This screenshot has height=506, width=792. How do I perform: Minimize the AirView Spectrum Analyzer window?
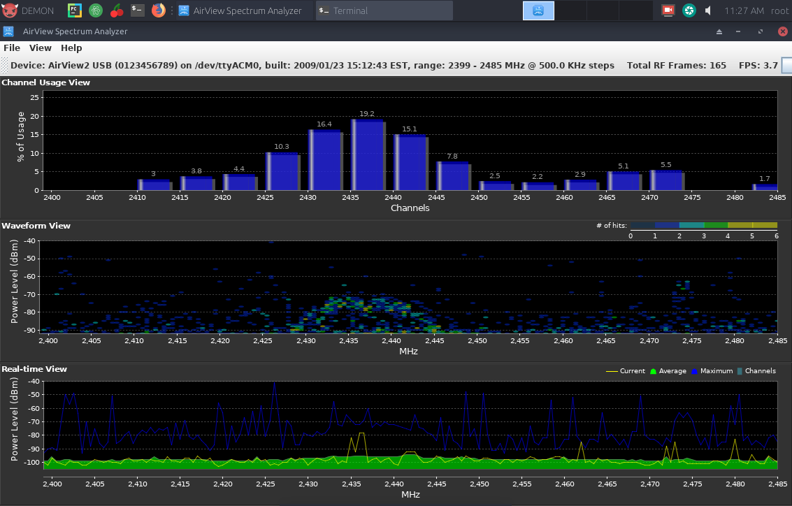click(738, 32)
